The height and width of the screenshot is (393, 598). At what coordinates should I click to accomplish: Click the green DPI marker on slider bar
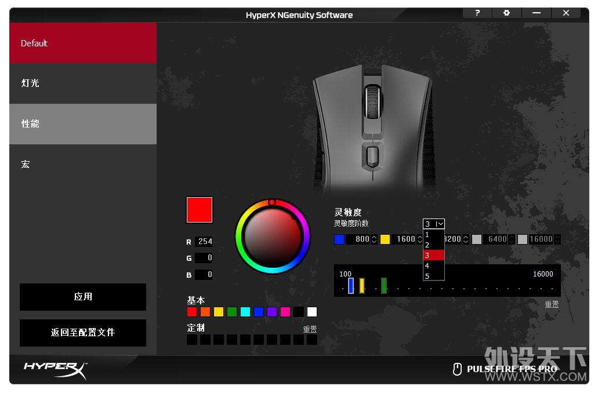[383, 286]
